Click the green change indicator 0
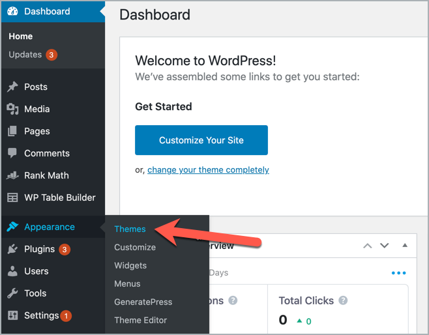The height and width of the screenshot is (335, 429). pos(308,321)
